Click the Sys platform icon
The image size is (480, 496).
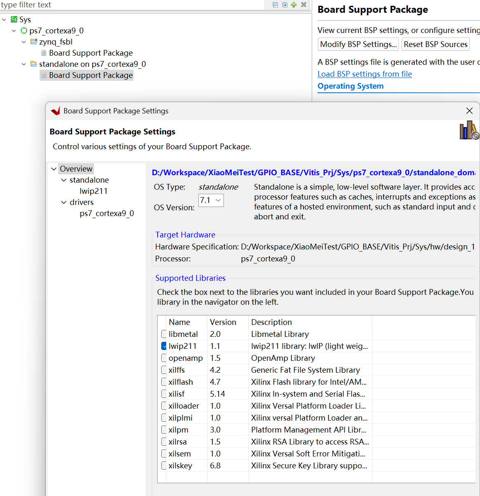(14, 19)
